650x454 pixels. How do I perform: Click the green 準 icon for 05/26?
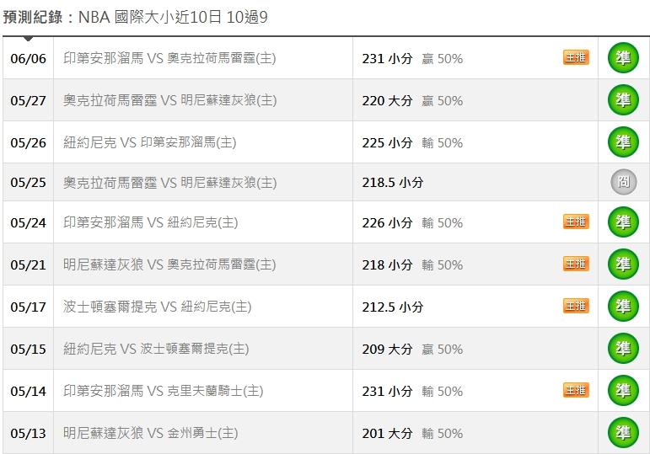point(623,142)
